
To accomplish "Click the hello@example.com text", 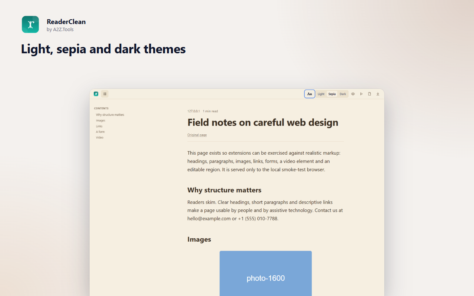I will (209, 219).
